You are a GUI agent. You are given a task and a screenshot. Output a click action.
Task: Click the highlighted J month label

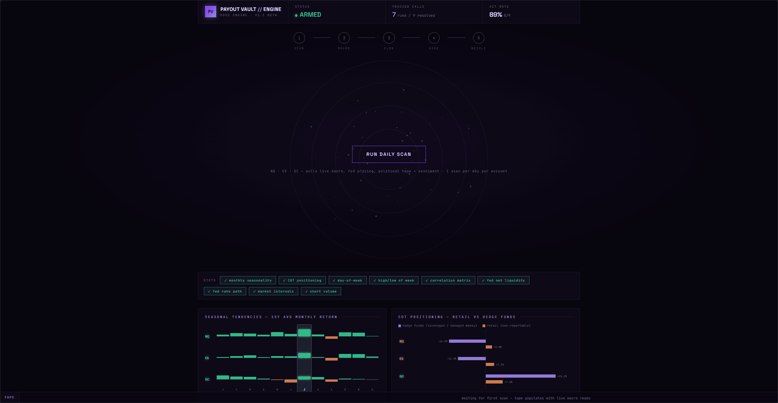coord(304,390)
